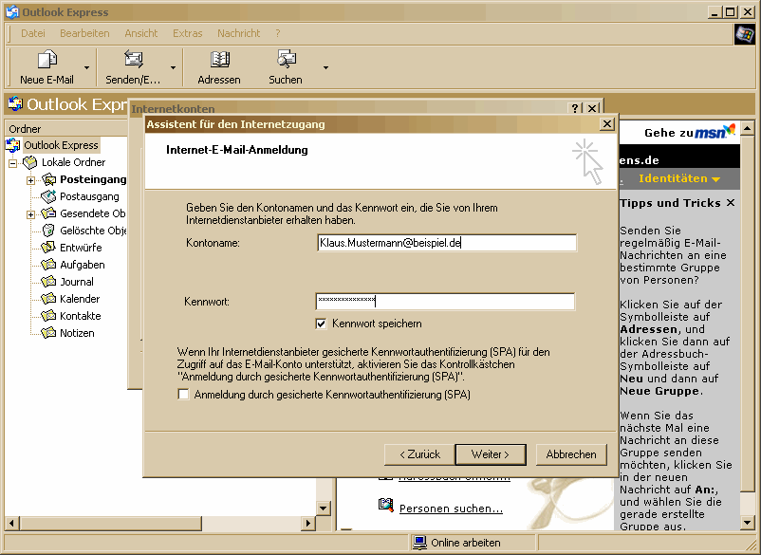761x555 pixels.
Task: Click the Journal folder icon
Action: tap(48, 282)
